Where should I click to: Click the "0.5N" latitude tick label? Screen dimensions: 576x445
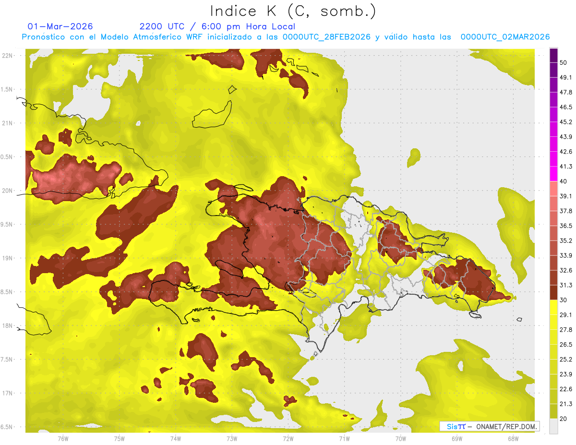pos(7,157)
